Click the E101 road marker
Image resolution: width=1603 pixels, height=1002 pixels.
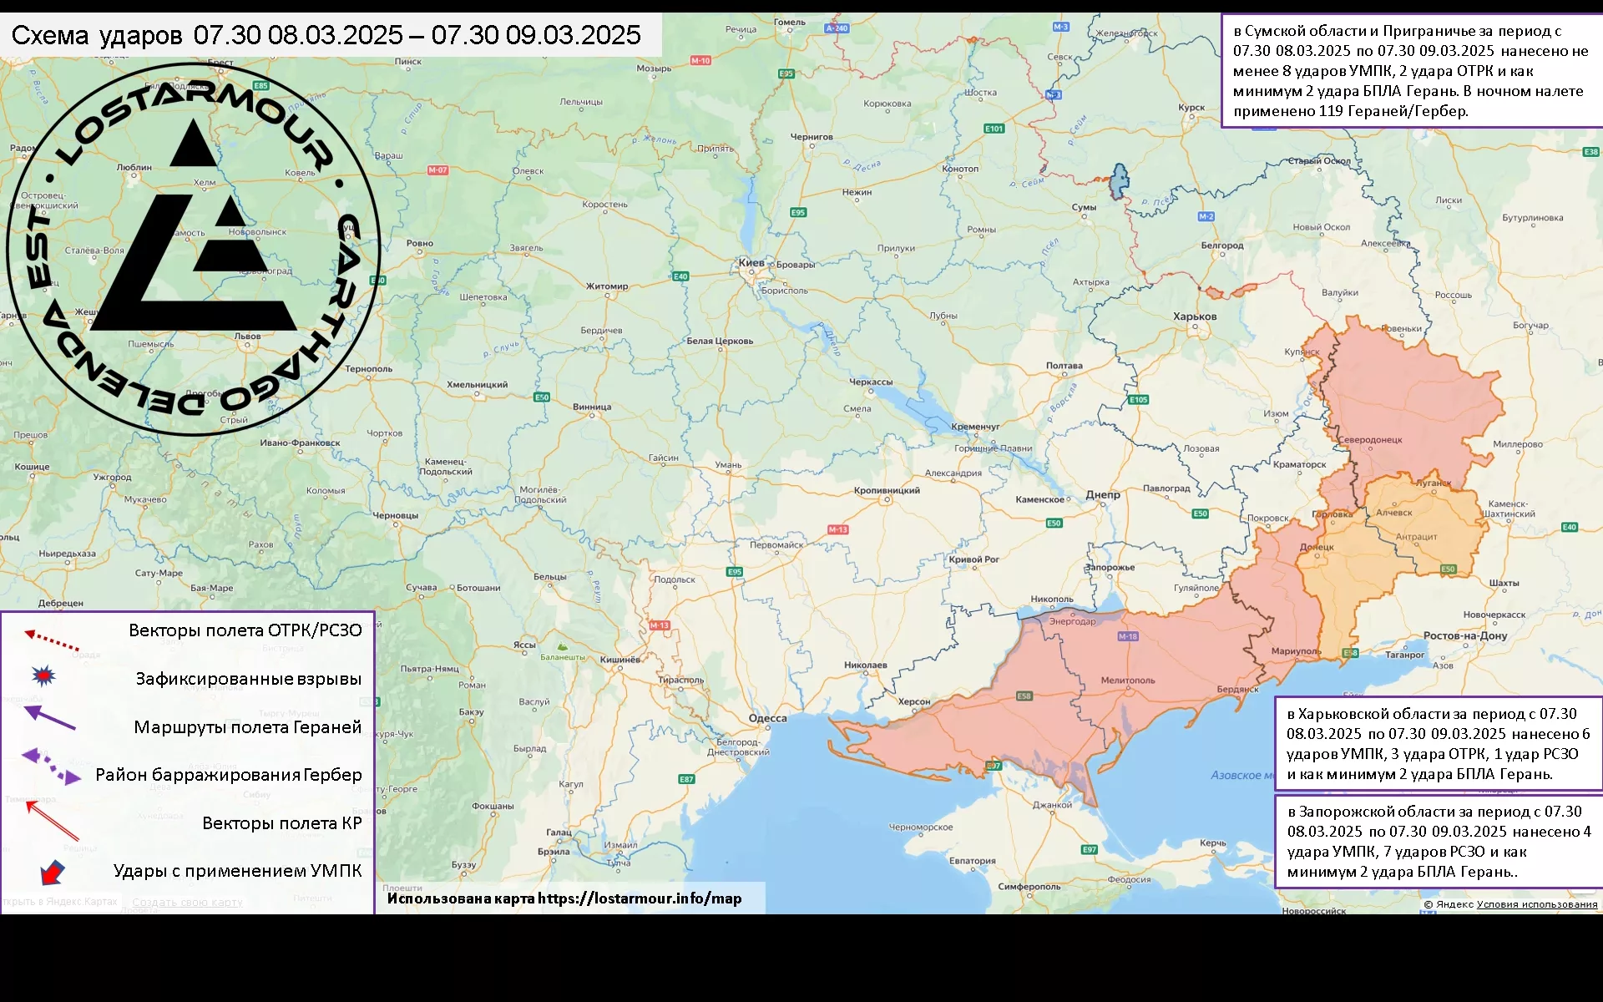point(994,129)
